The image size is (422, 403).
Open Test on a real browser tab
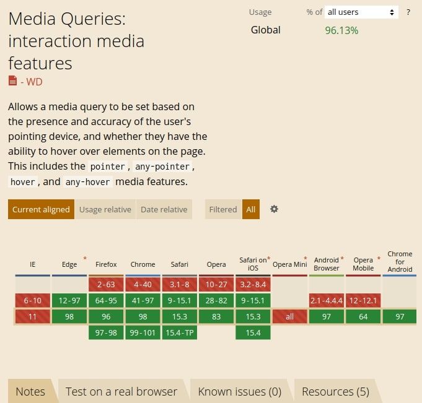121,391
